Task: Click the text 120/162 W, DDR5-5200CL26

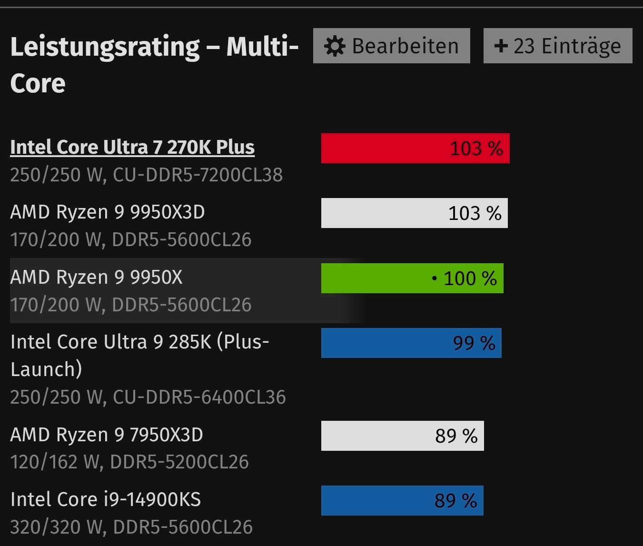Action: click(x=129, y=462)
